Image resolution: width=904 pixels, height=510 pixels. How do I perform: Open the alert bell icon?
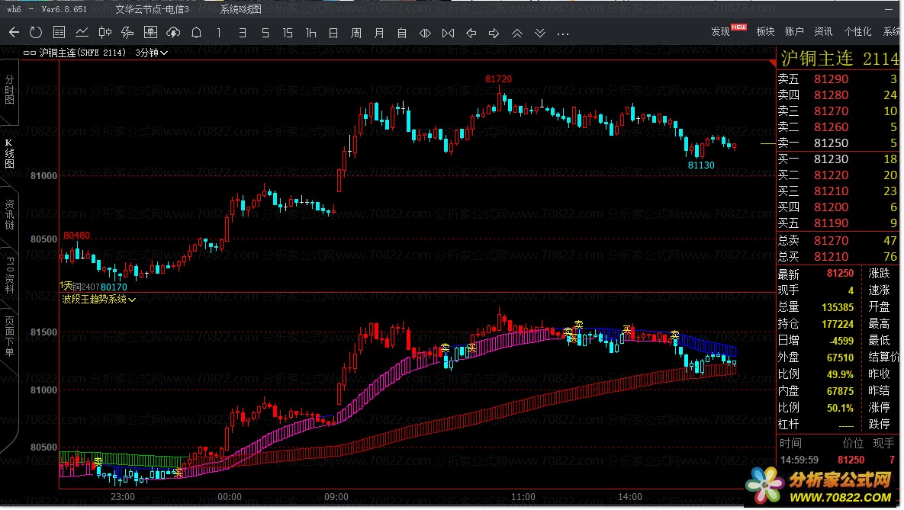(x=196, y=33)
